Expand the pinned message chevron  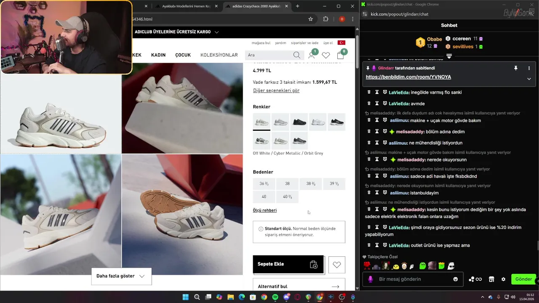pos(529,79)
